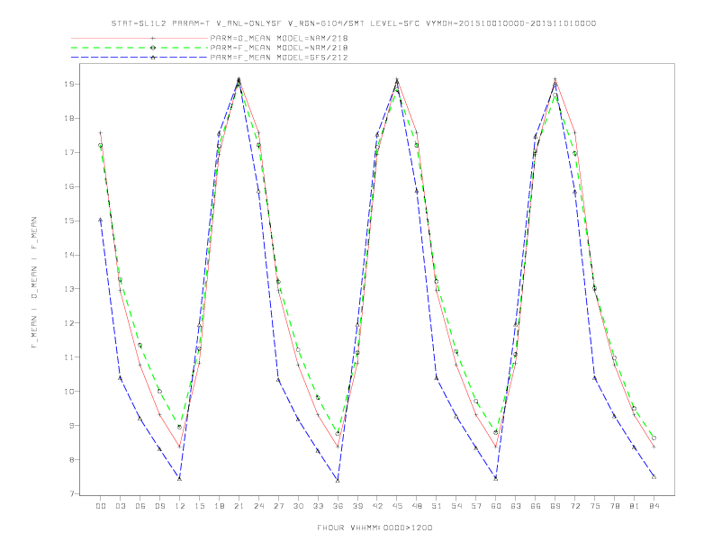This screenshot has width=713, height=551.
Task: Click y-axis tick value 11
Action: click(x=69, y=357)
